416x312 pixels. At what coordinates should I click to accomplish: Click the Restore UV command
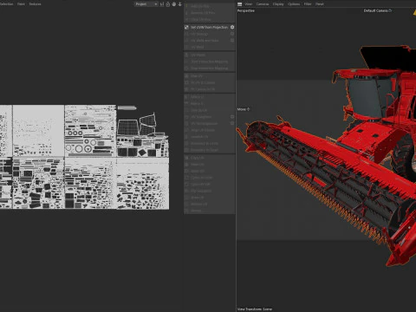(210, 204)
